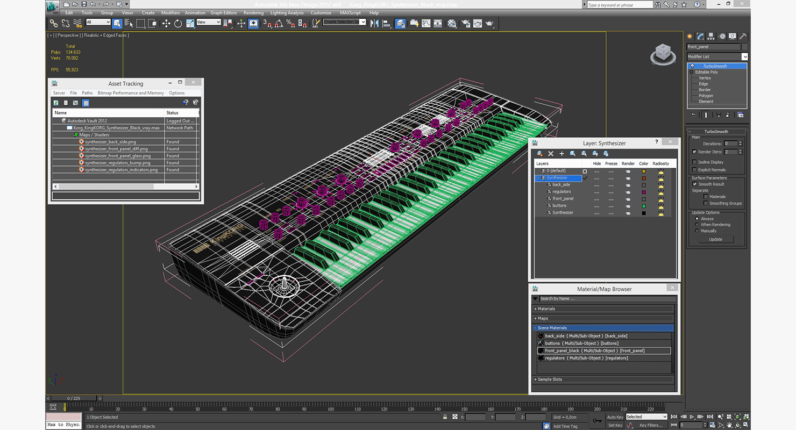Click the ViewCube in viewport
This screenshot has height=430, width=796.
click(663, 54)
